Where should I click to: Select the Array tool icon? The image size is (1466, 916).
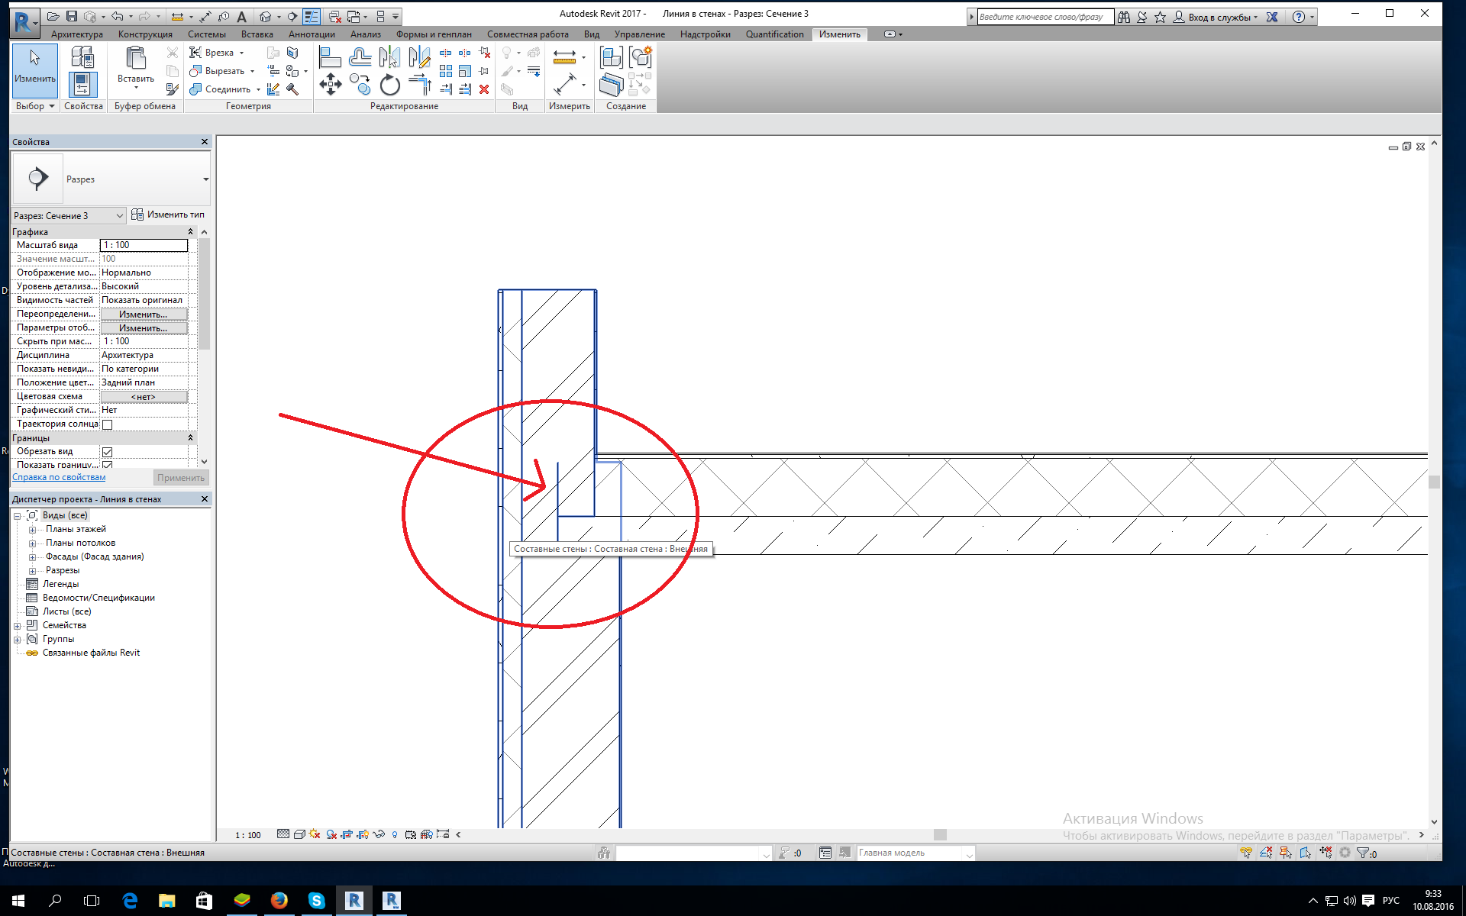pos(446,71)
